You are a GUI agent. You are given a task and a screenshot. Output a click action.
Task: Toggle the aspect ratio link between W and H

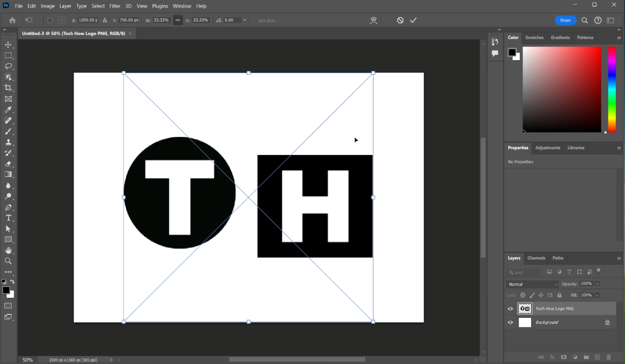(178, 20)
